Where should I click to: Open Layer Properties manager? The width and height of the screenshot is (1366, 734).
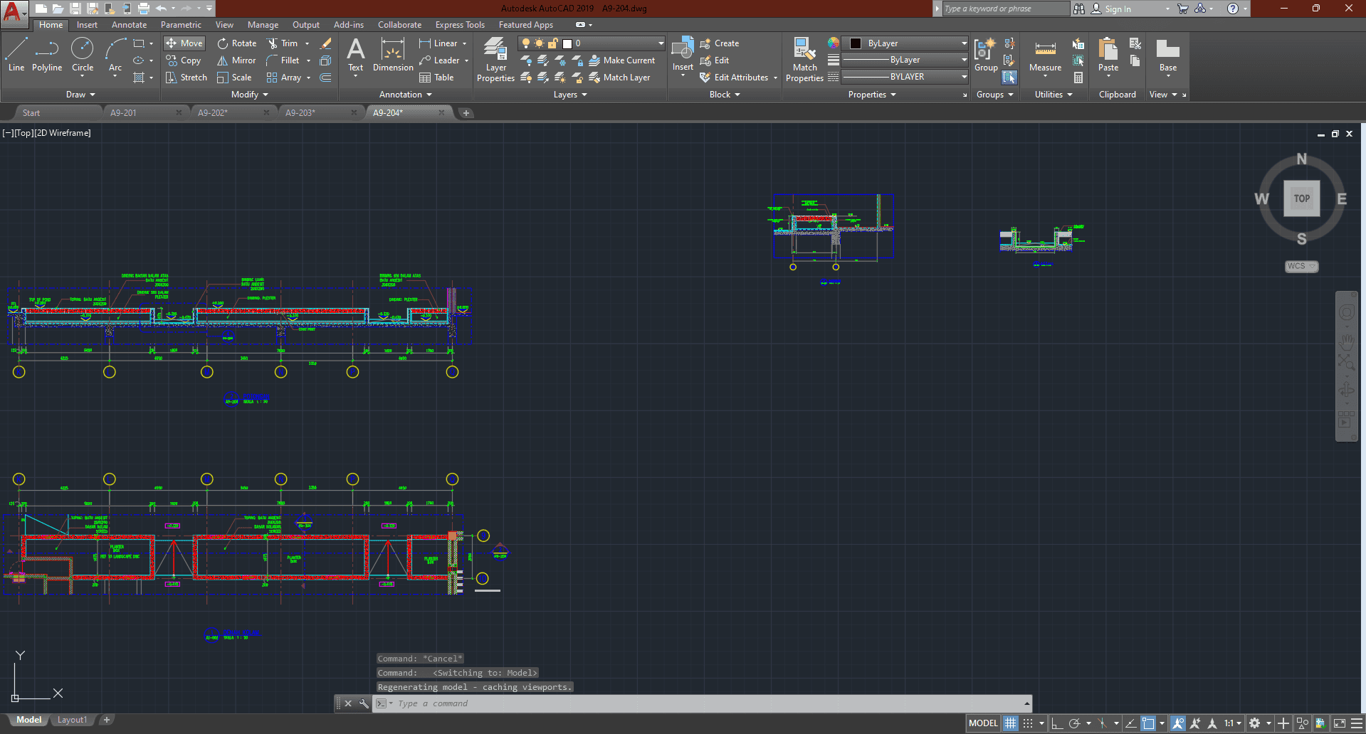tap(495, 60)
